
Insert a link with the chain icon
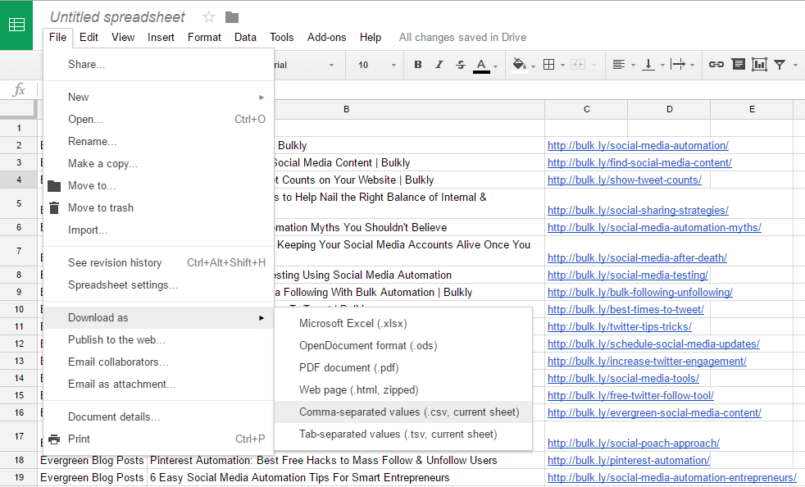[x=716, y=65]
